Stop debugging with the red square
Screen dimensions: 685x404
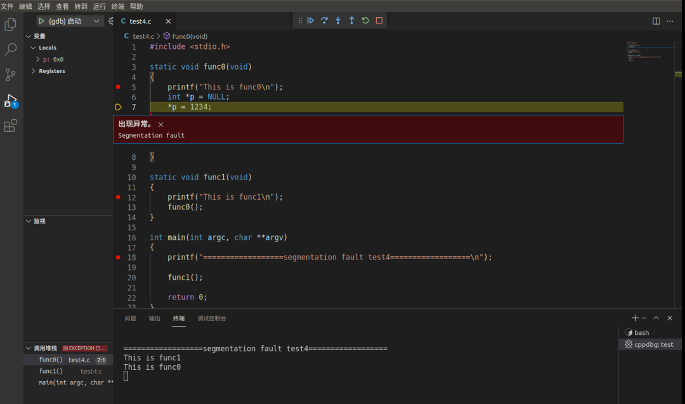tap(379, 20)
